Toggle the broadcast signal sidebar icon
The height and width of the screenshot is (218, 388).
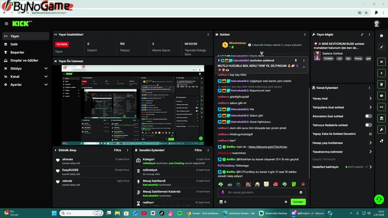382,107
